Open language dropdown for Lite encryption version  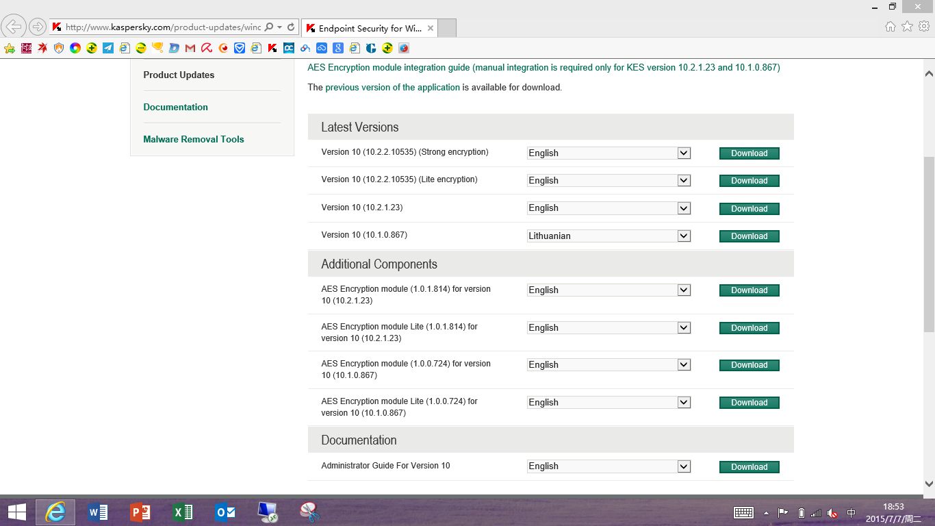click(609, 180)
